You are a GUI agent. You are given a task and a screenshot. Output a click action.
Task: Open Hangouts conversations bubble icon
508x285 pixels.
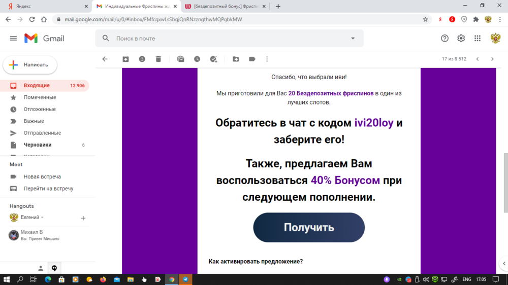point(54,268)
